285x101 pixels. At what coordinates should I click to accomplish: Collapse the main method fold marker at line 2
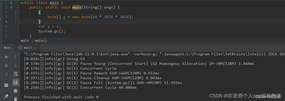click(18, 8)
